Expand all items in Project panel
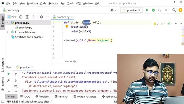Image resolution: width=184 pixels, height=104 pixels. (27, 17)
